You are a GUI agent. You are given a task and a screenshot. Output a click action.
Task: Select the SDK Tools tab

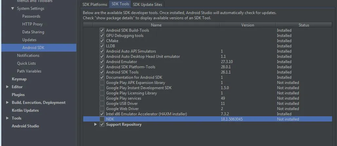coord(121,4)
